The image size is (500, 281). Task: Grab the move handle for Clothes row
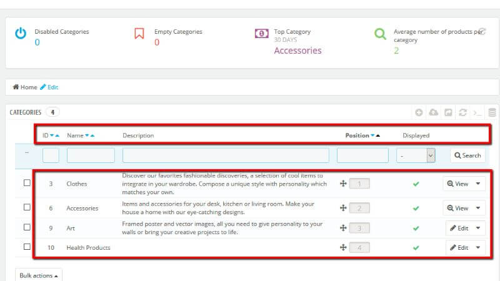[343, 184]
